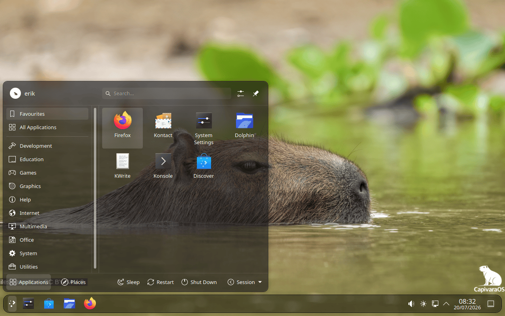Viewport: 505px width, 316px height.
Task: Open System Settings in the favourites grid
Action: (x=204, y=128)
